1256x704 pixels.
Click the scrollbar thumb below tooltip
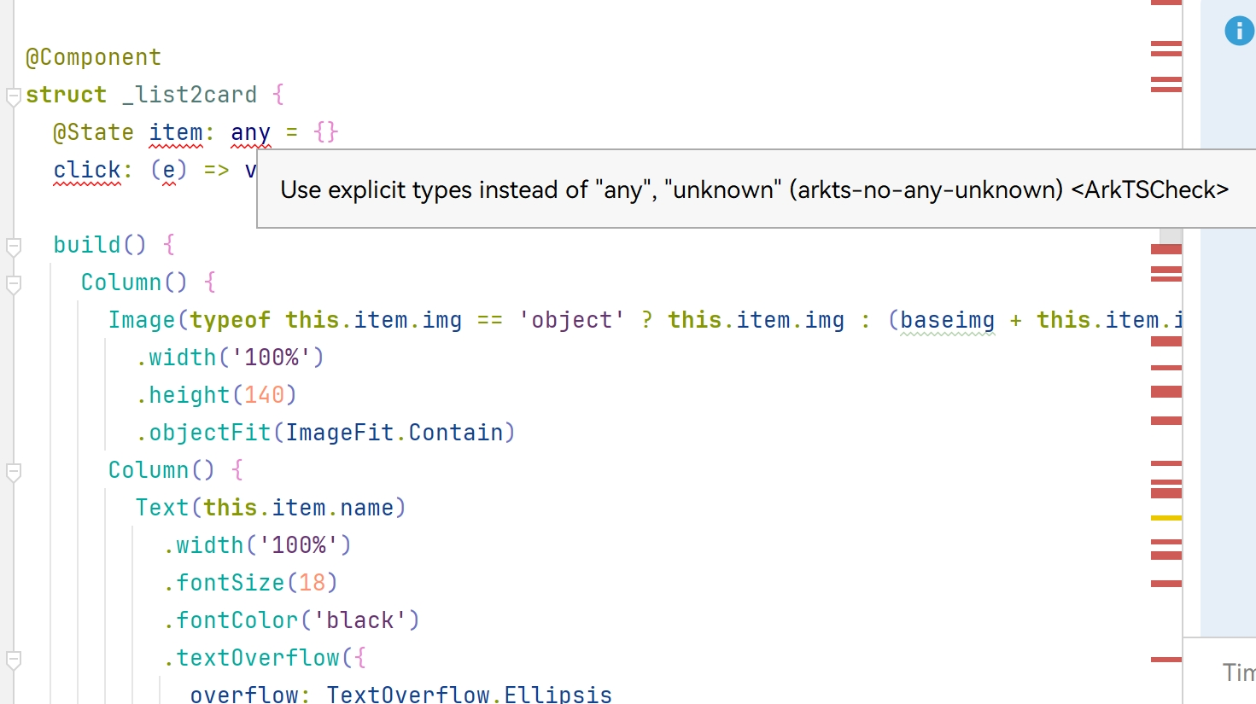click(1171, 236)
